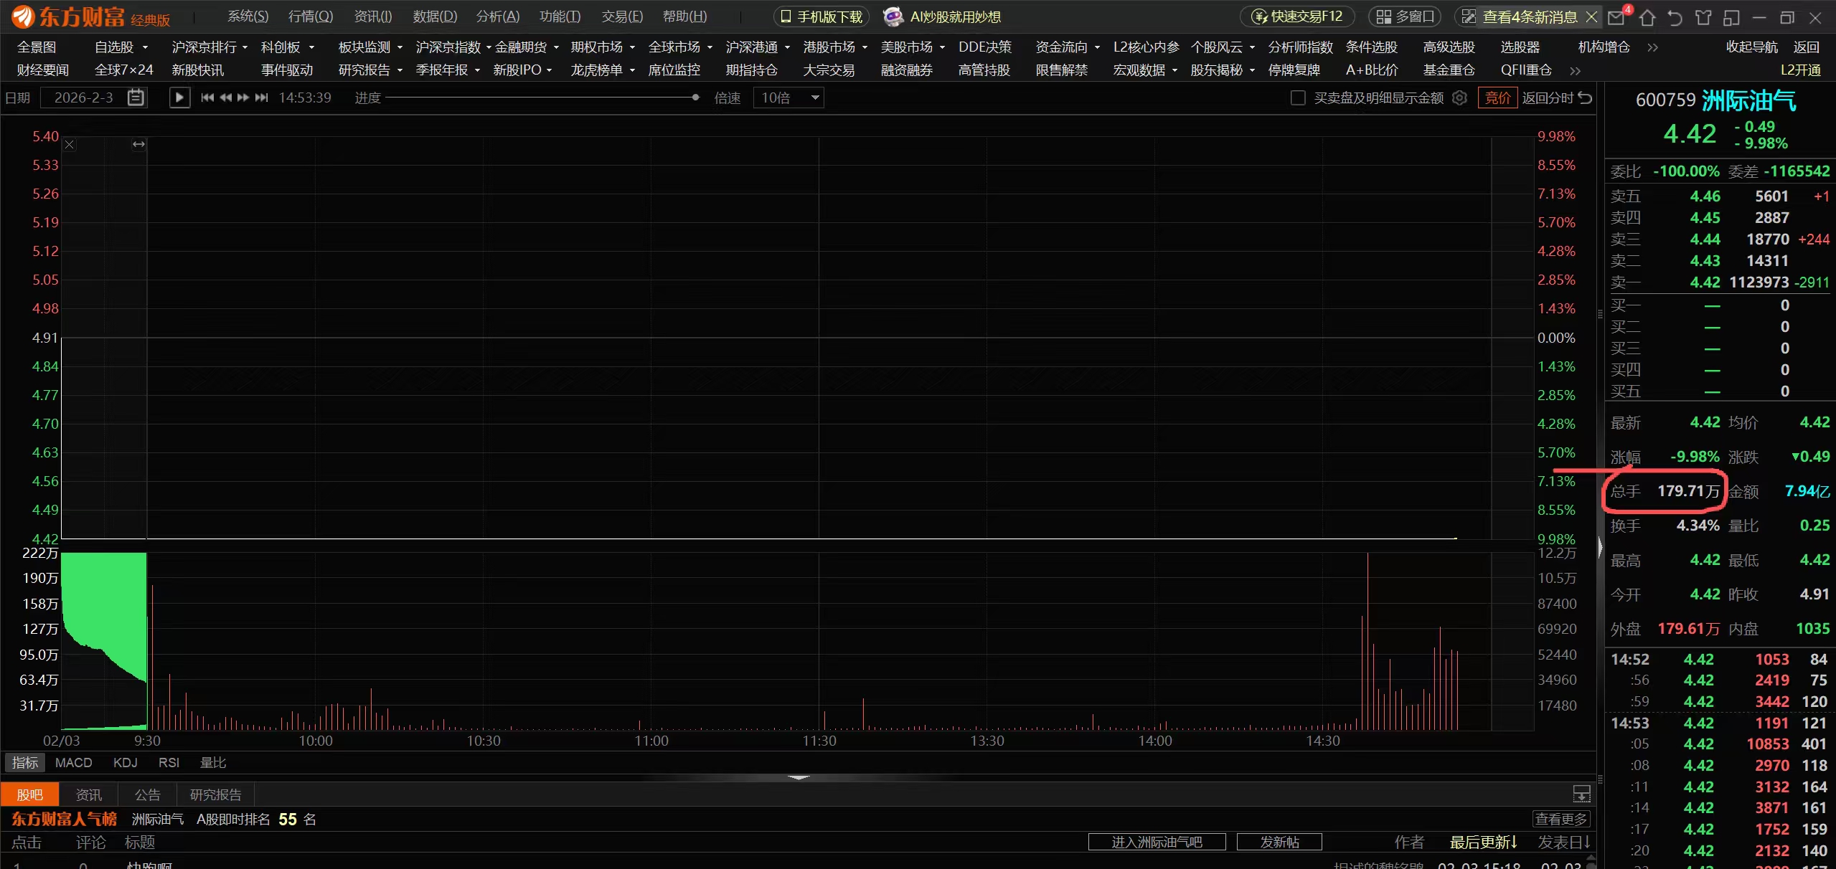1836x869 pixels.
Task: Toggle the 竞价 auction mode button
Action: (1497, 98)
